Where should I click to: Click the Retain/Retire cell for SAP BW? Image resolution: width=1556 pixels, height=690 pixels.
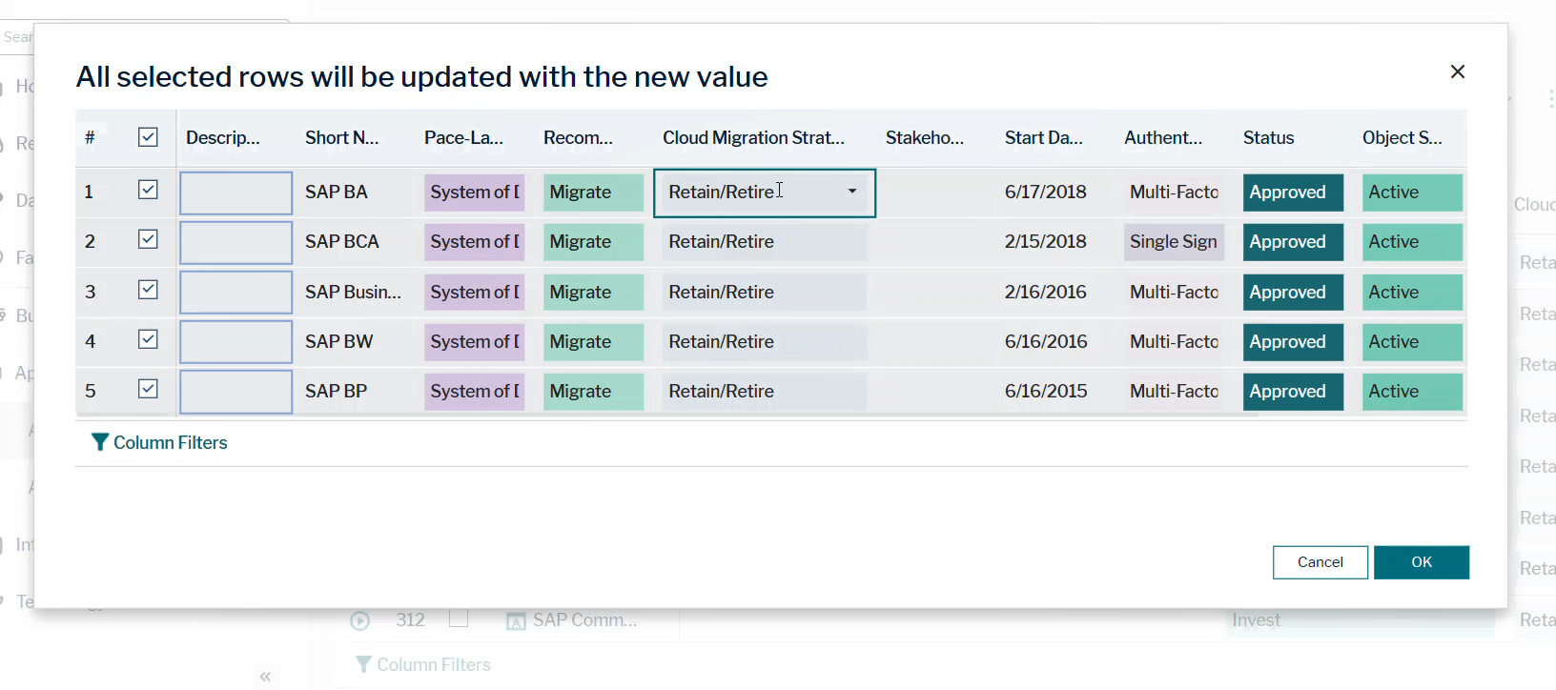coord(764,342)
